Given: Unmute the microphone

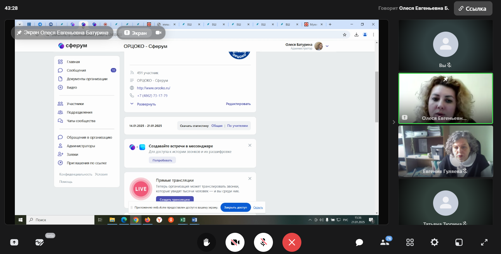Looking at the screenshot, I should pyautogui.click(x=263, y=242).
